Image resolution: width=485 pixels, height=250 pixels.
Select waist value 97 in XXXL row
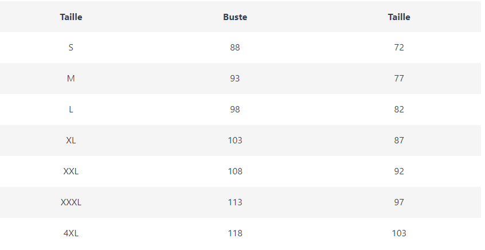pos(399,202)
